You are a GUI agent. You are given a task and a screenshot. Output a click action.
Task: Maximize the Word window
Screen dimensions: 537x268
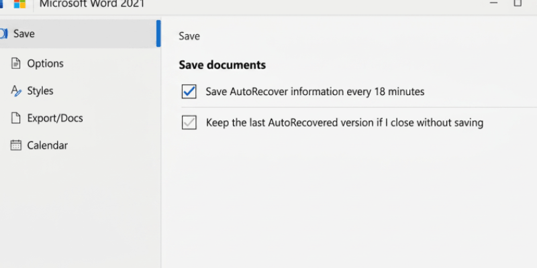click(x=518, y=3)
